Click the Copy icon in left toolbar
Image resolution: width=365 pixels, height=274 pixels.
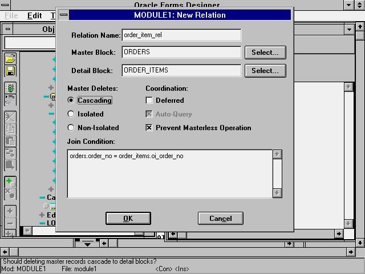[x=10, y=128]
